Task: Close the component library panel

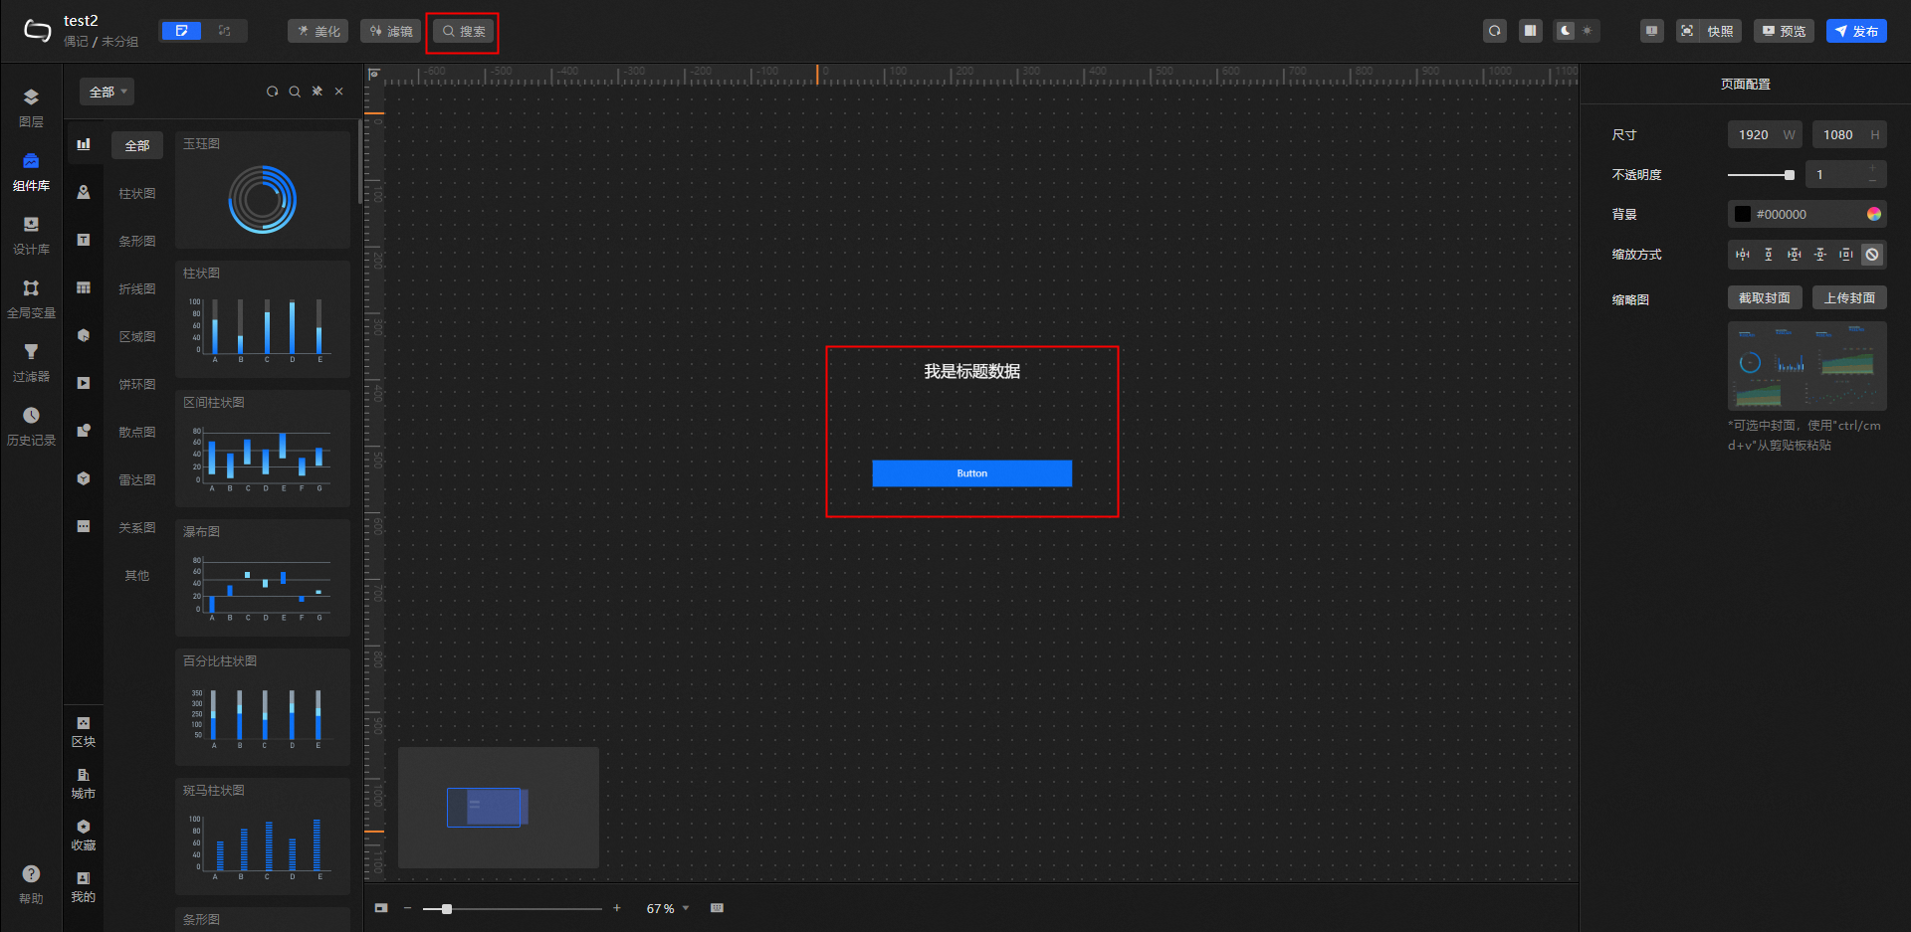Action: pyautogui.click(x=339, y=92)
